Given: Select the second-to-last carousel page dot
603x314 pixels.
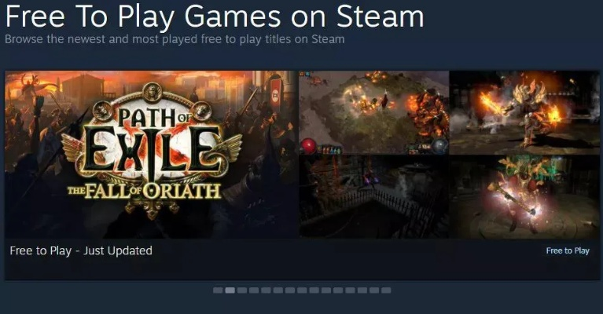Looking at the screenshot, I should coord(374,290).
